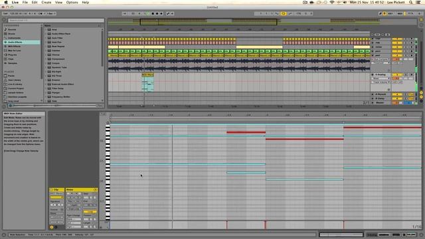Toggle the Info View button at bottom left
Image resolution: width=425 pixels, height=239 pixels.
coord(4,234)
